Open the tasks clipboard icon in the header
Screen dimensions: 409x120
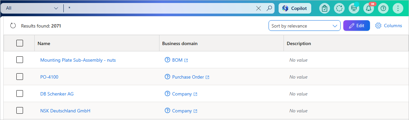click(324, 8)
